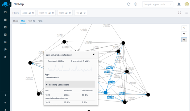Reset the map view with rotate icon
190x111 pixels.
[184, 28]
